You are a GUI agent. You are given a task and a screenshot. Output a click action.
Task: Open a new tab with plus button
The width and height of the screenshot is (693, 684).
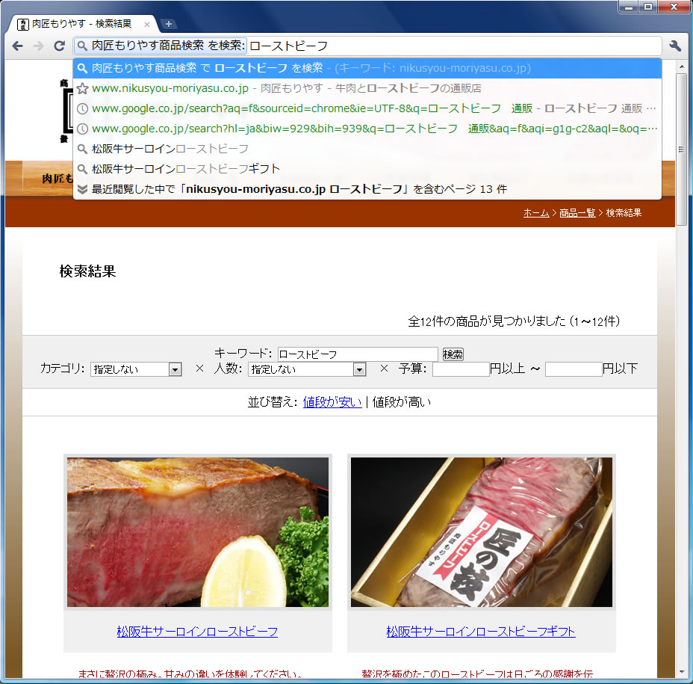(168, 24)
